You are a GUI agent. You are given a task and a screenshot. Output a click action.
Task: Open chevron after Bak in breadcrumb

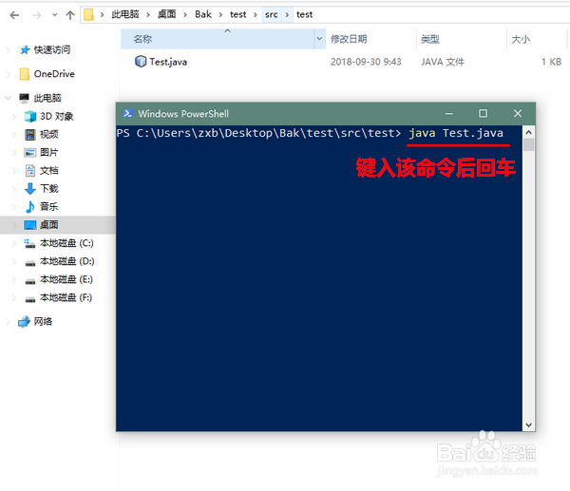click(220, 15)
